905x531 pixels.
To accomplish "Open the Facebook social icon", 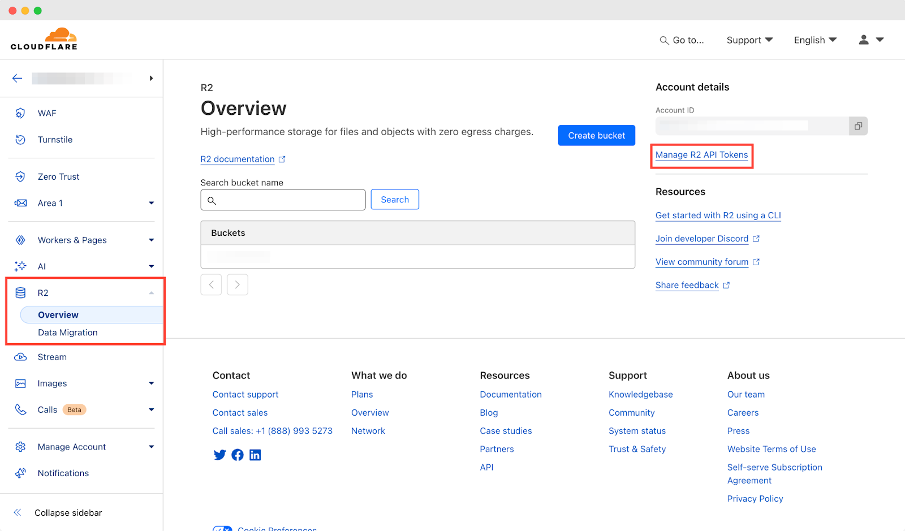I will click(x=238, y=455).
